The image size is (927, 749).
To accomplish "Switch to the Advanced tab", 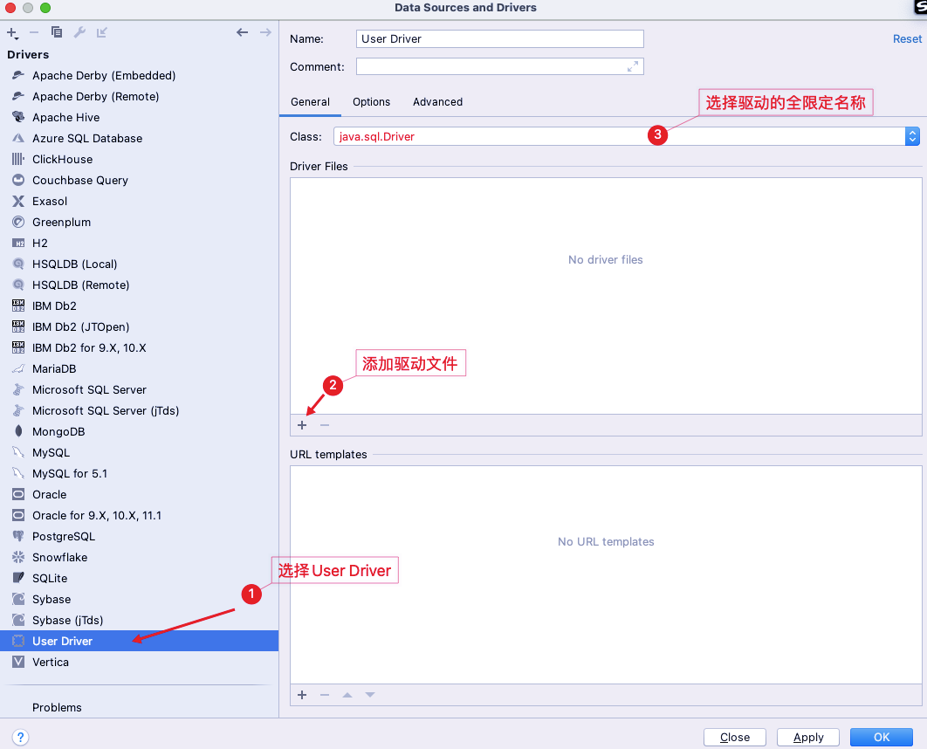I will [x=437, y=101].
